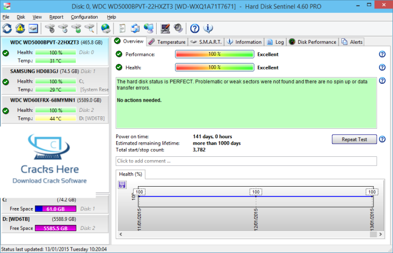Open the File menu
This screenshot has height=253, width=393.
click(x=6, y=17)
